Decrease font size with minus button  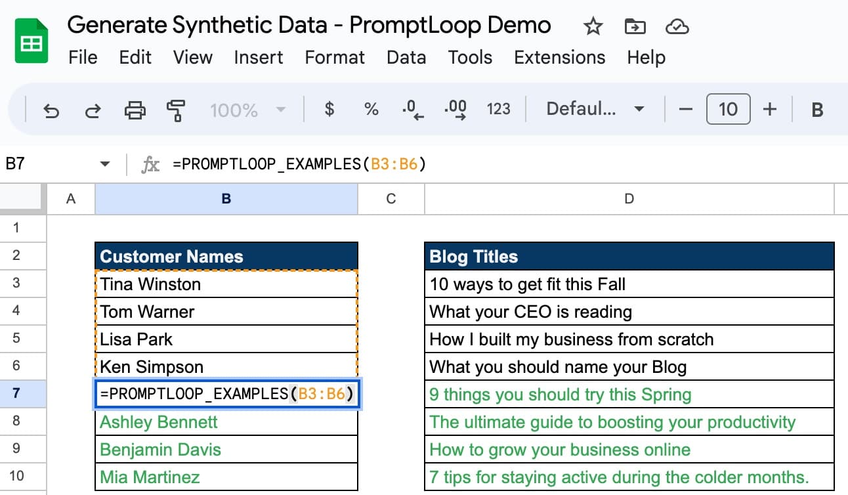(686, 109)
